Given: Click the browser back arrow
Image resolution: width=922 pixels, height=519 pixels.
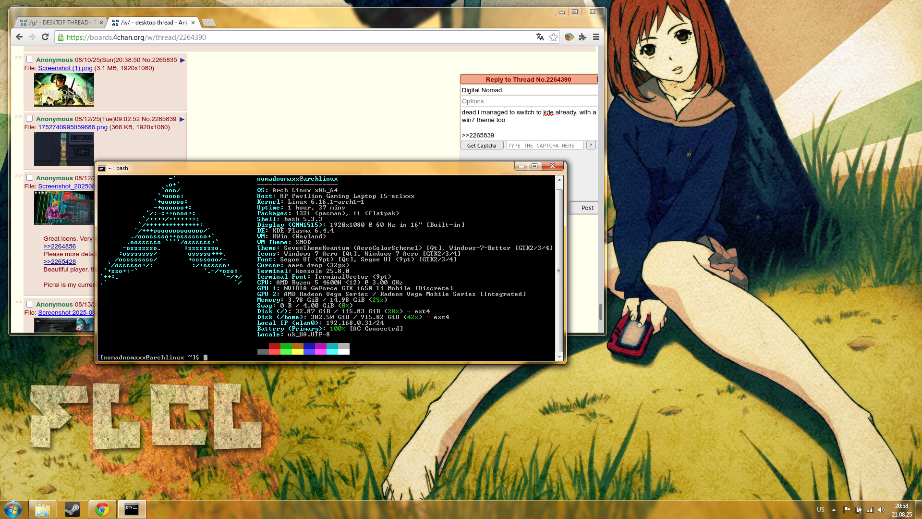Looking at the screenshot, I should [x=19, y=37].
